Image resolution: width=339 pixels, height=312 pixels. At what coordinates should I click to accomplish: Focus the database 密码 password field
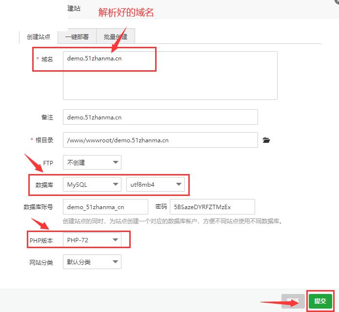[x=212, y=207]
